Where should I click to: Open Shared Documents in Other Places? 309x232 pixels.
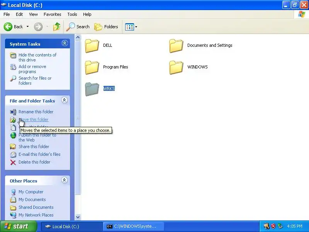point(36,207)
